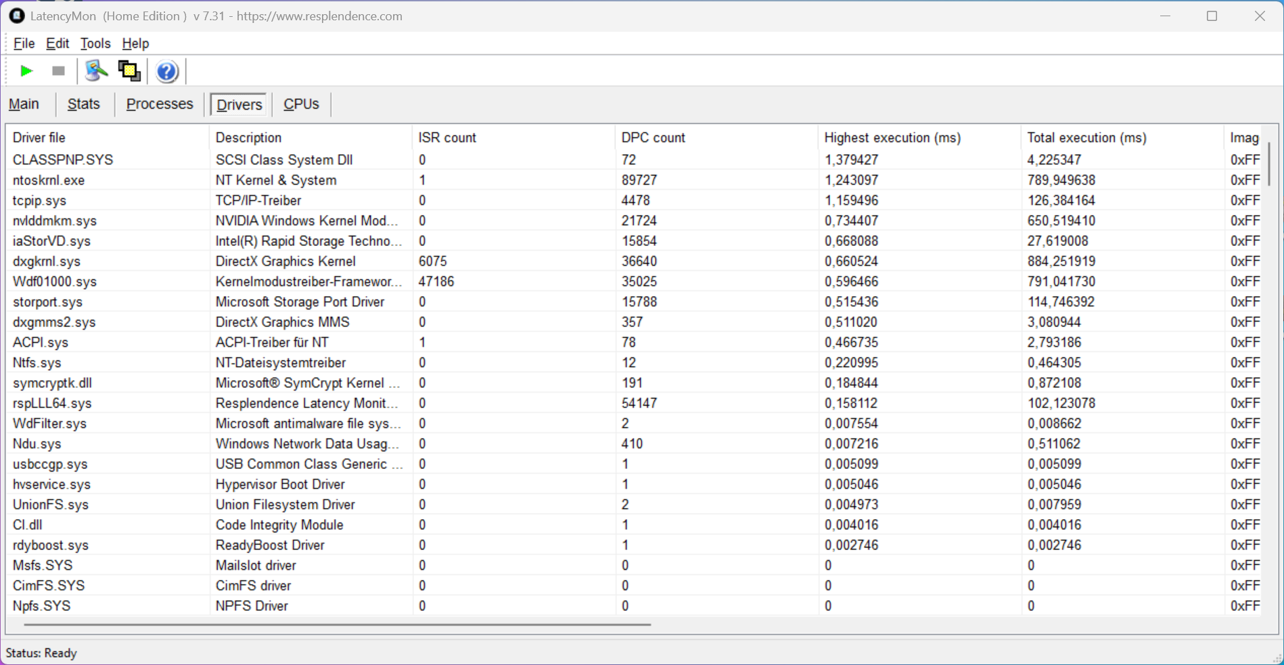Open the File menu
Viewport: 1284px width, 665px height.
[x=24, y=43]
